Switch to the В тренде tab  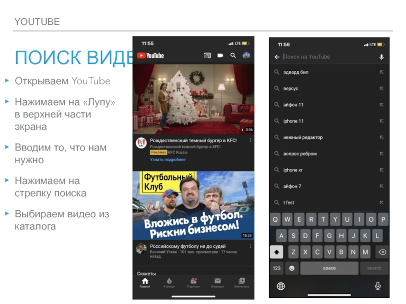[x=169, y=283]
